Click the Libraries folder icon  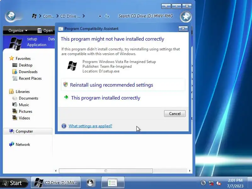[x=11, y=91]
